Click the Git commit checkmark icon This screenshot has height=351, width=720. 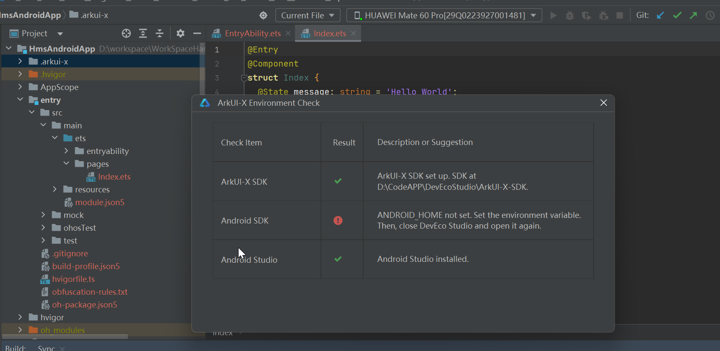tap(677, 15)
